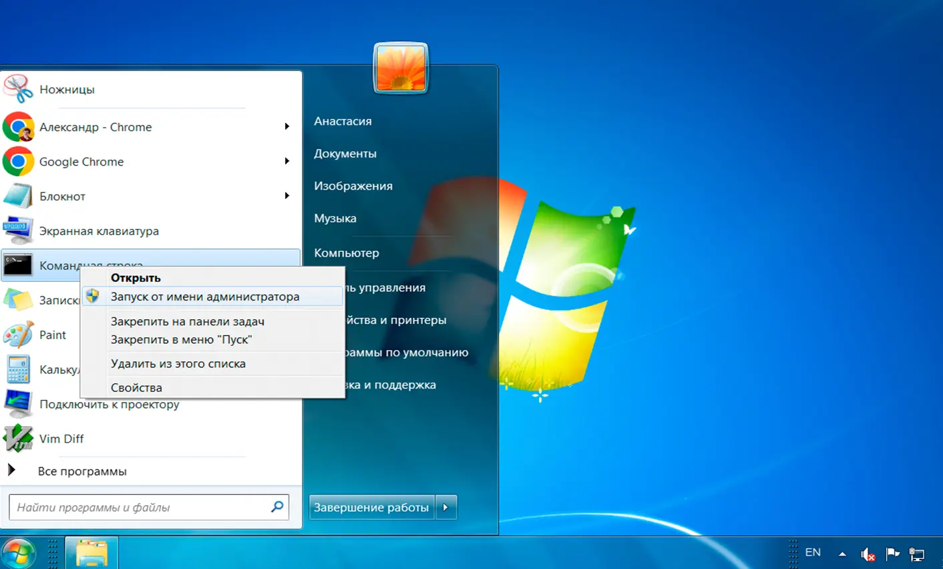Show hidden tray icons arrow

[842, 554]
